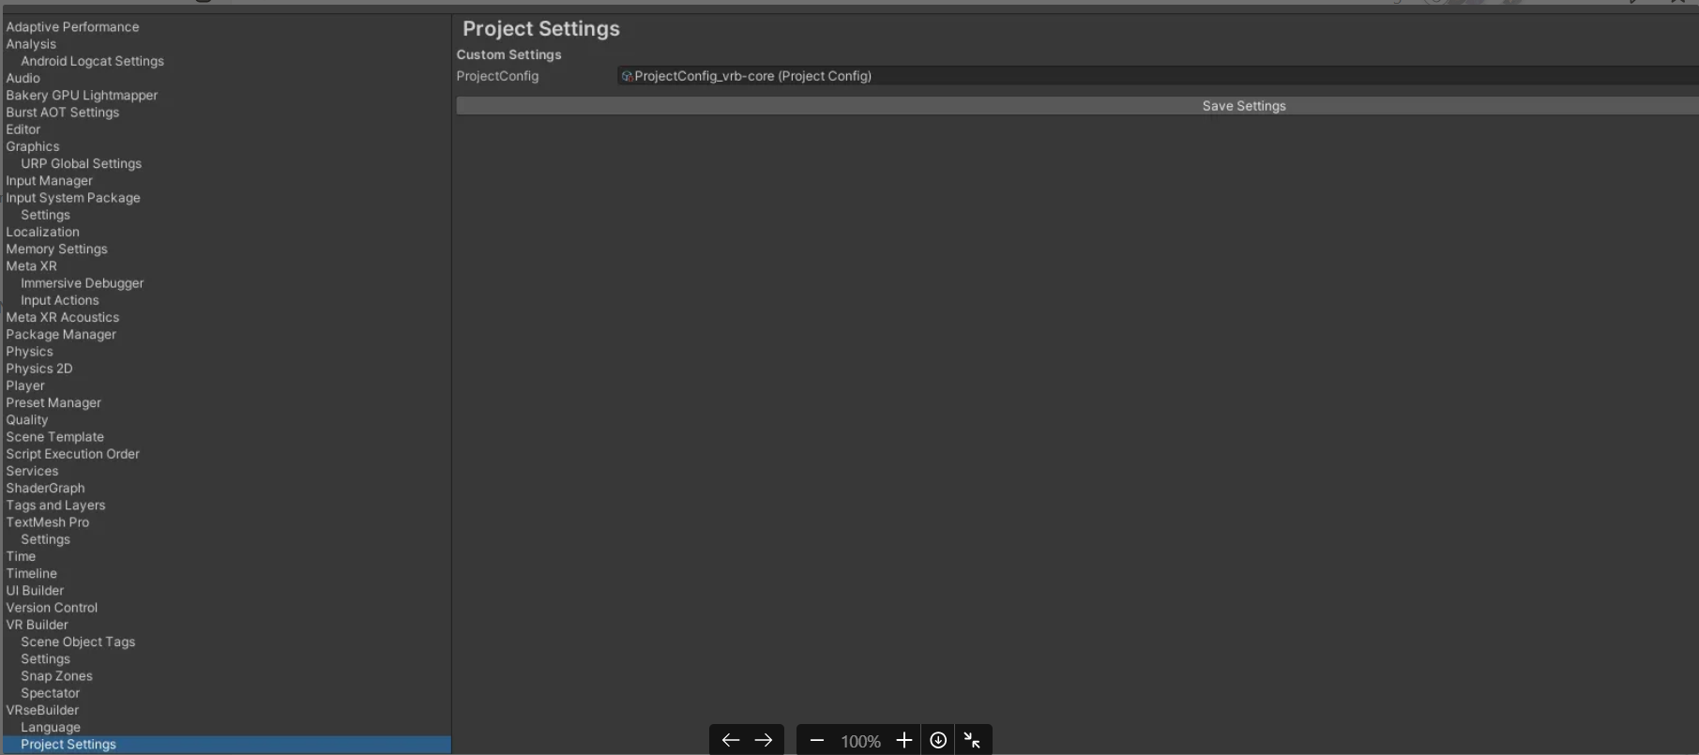Go to next image with right arrow
The image size is (1699, 755).
764,740
